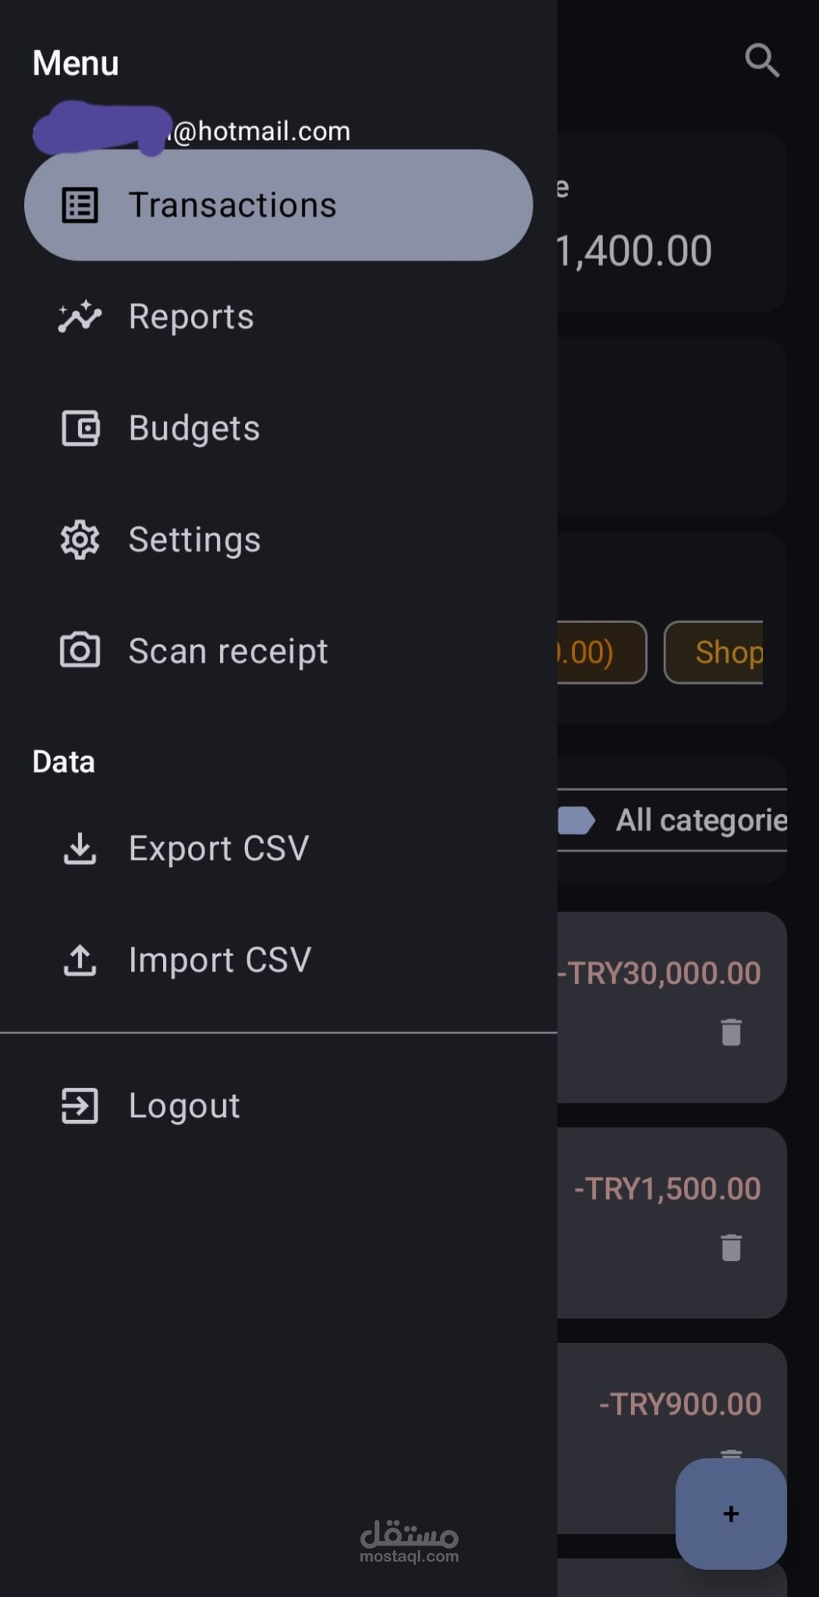Viewport: 819px width, 1597px height.
Task: Tap the Budgets wallet icon
Action: pos(80,428)
